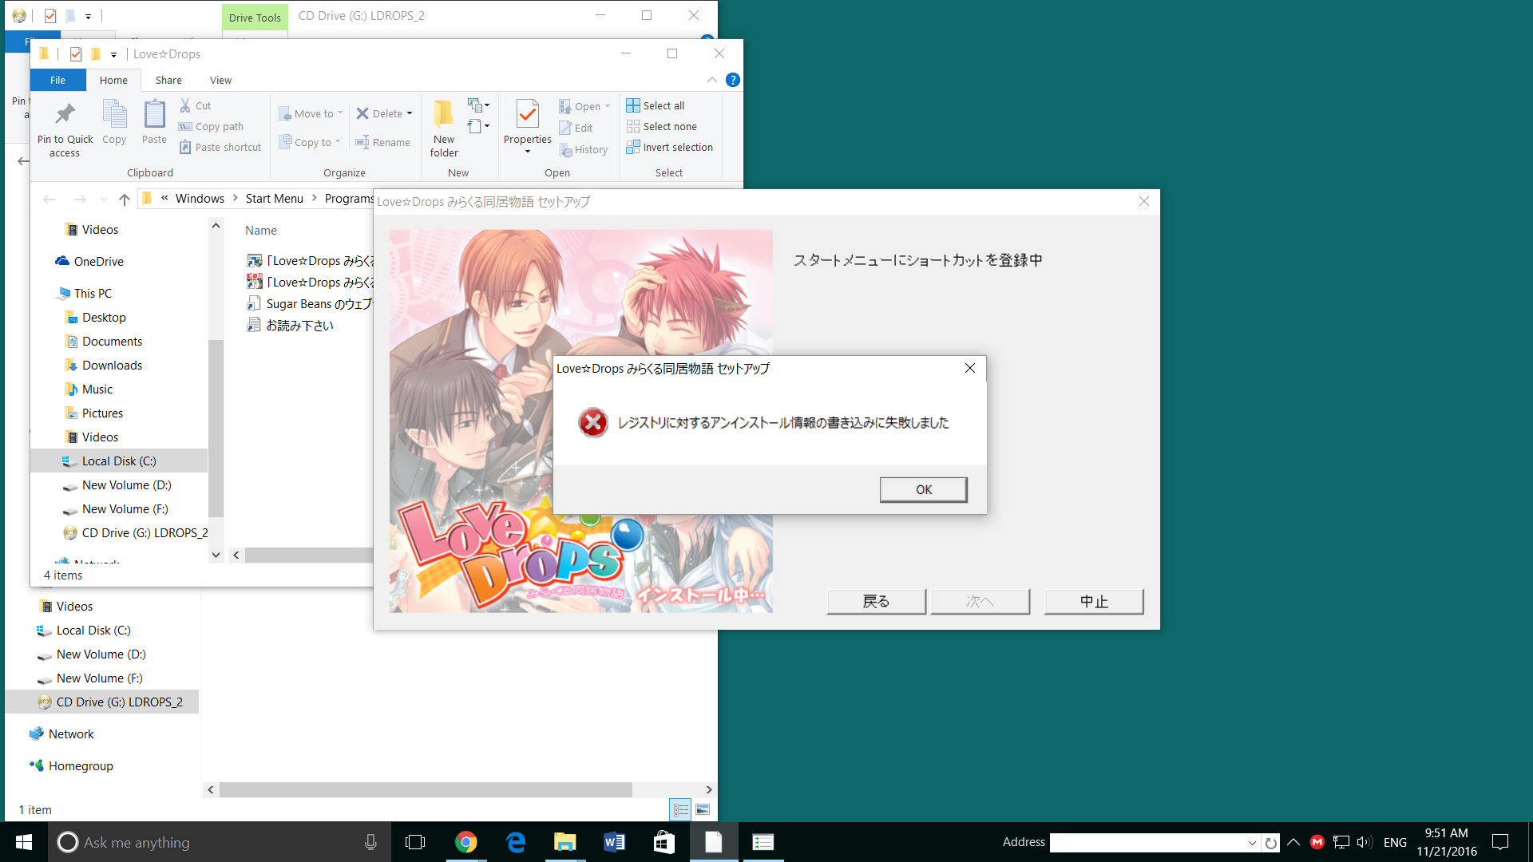Click OK in the error dialog
Image resolution: width=1533 pixels, height=862 pixels.
(x=923, y=489)
